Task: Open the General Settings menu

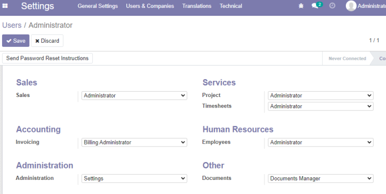Action: (x=98, y=6)
